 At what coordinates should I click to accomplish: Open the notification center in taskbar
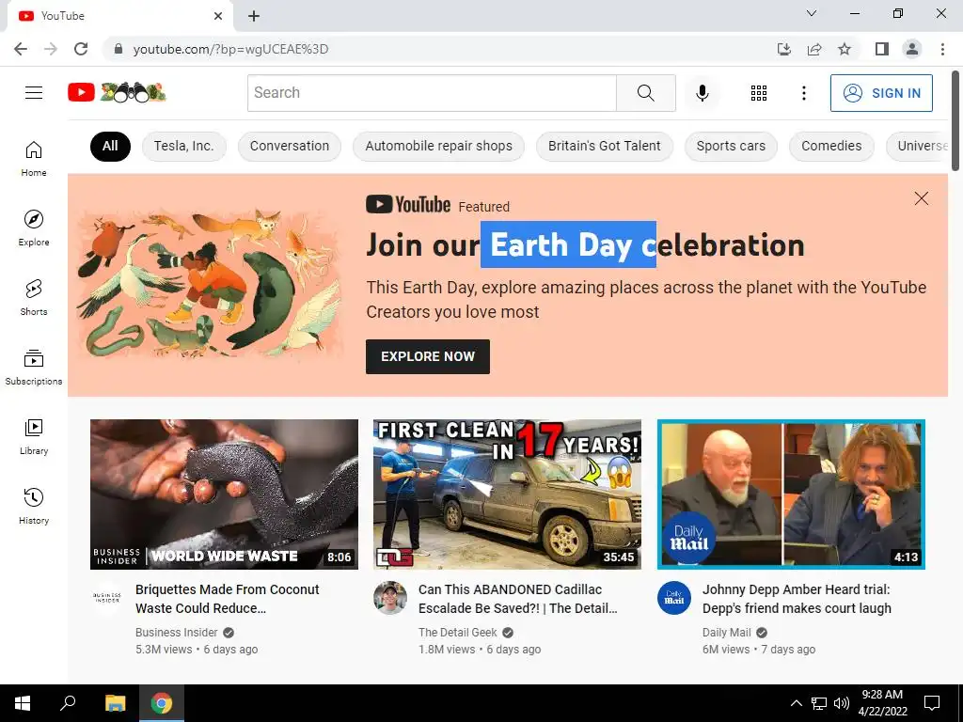932,703
